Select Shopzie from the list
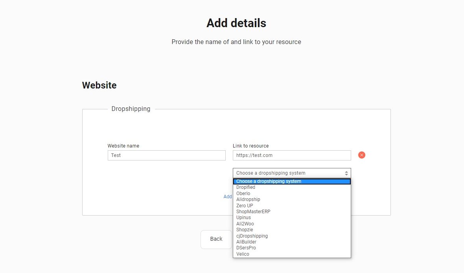The height and width of the screenshot is (273, 464). [292, 229]
